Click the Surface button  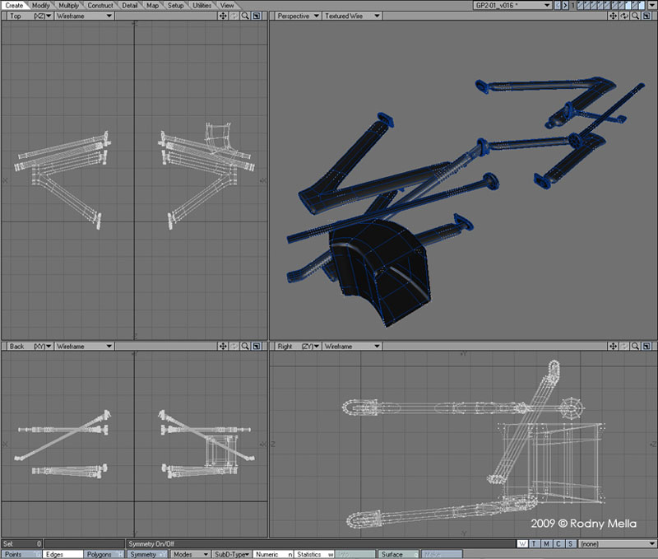point(393,555)
